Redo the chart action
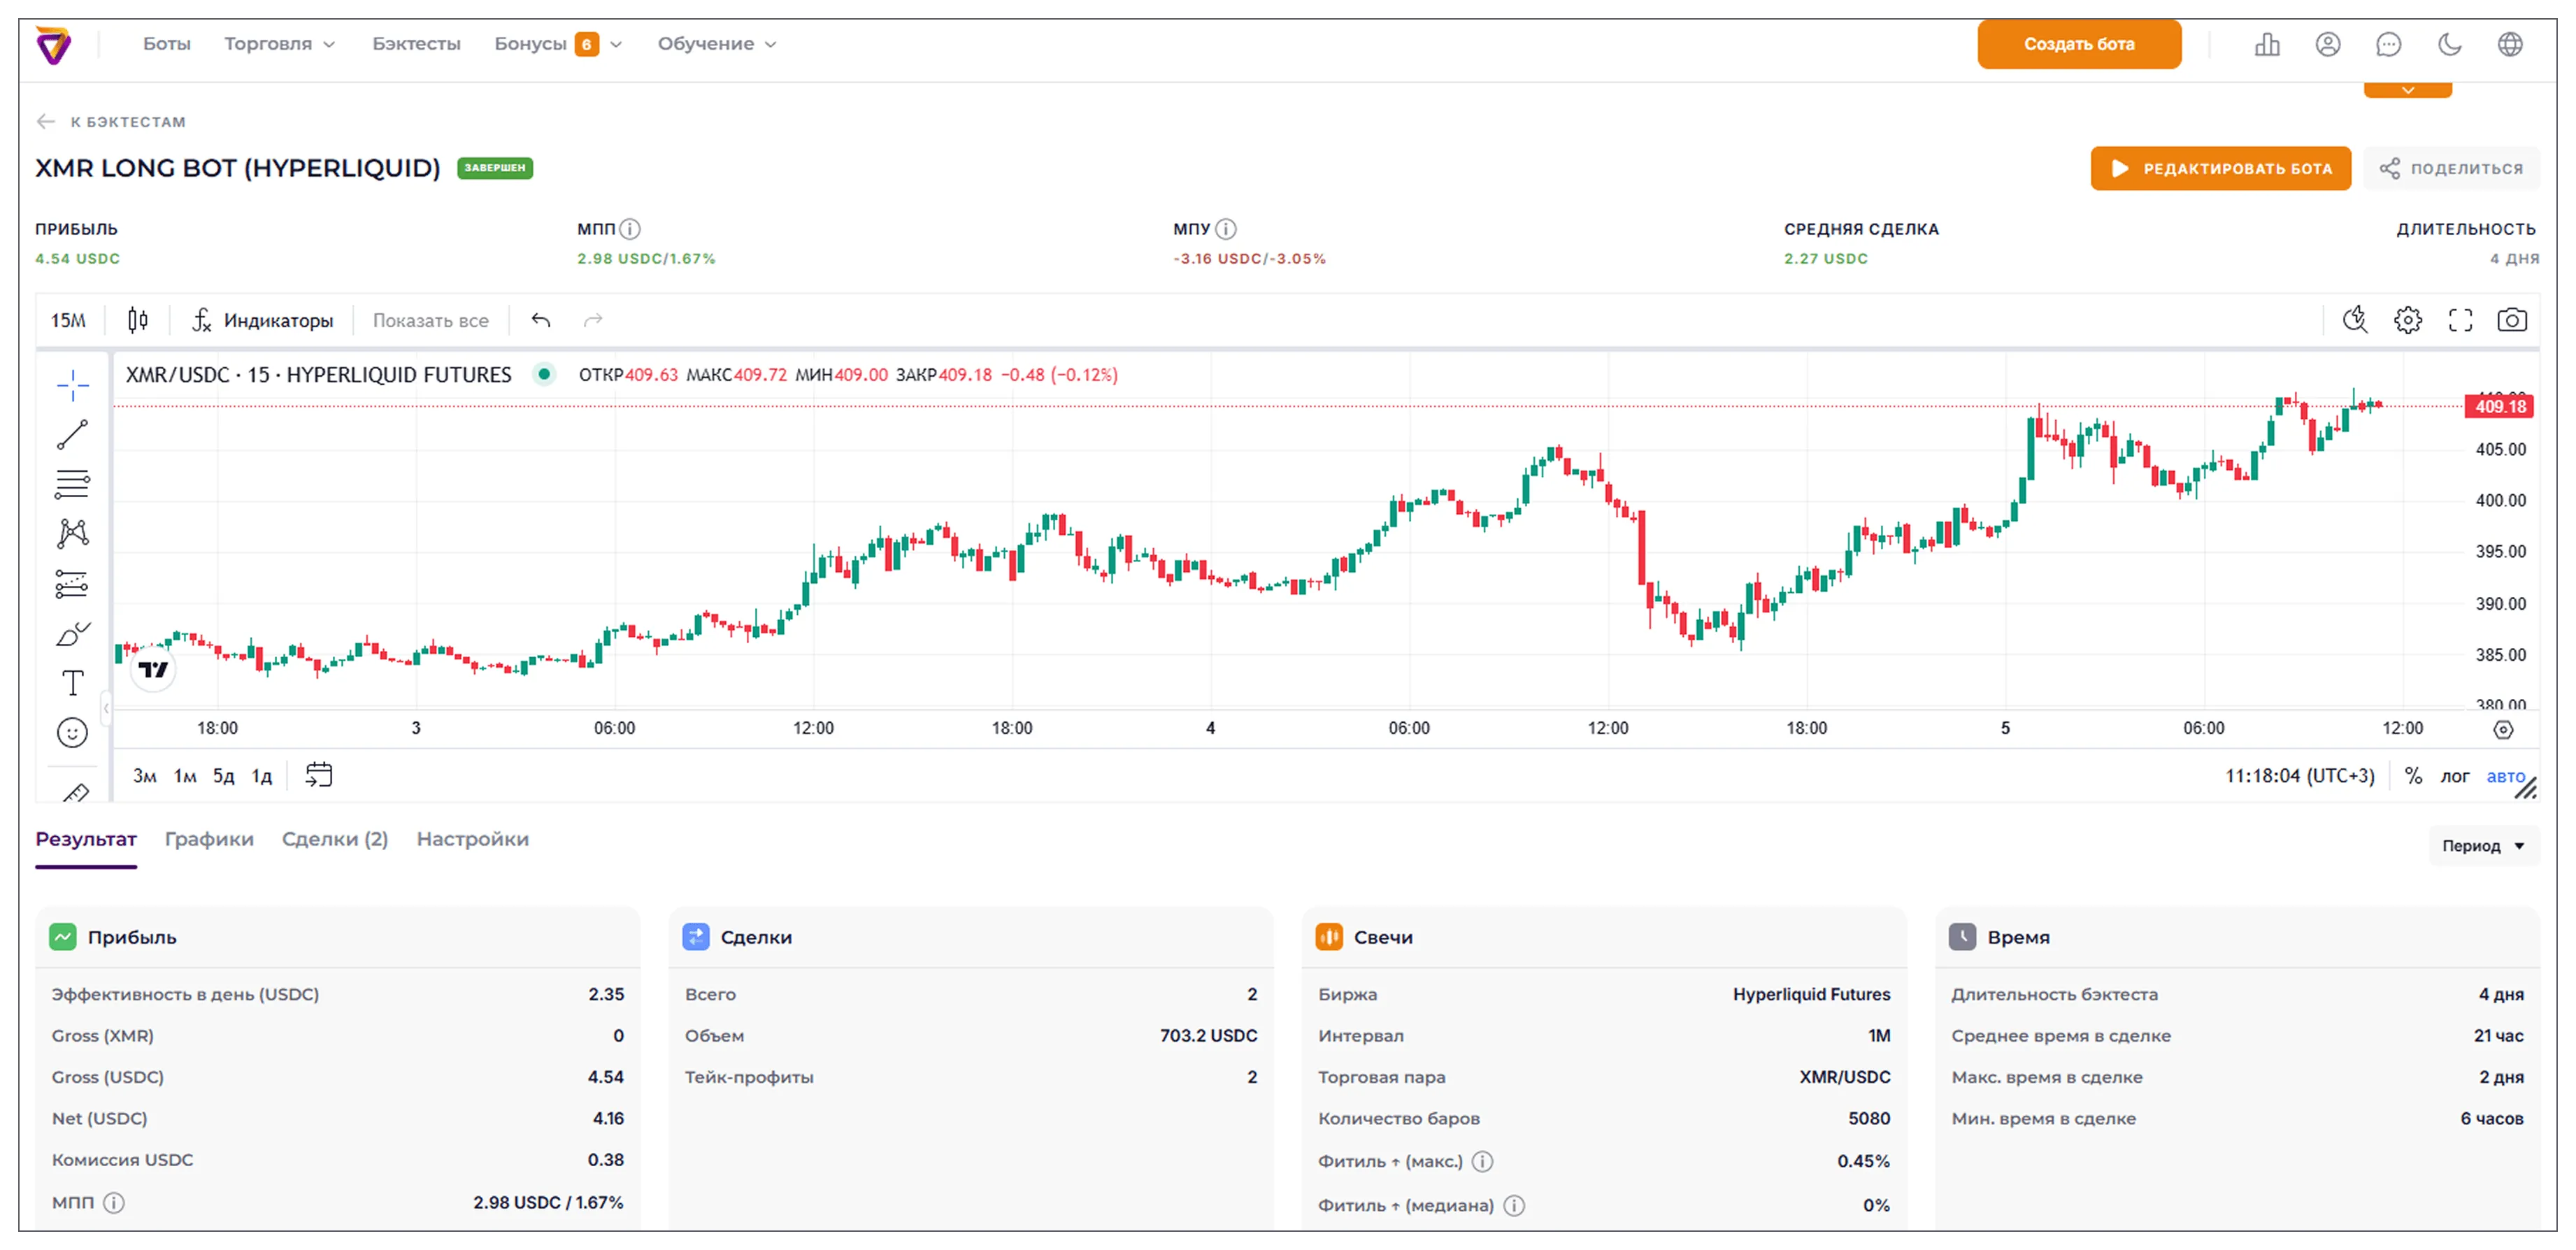This screenshot has height=1250, width=2576. point(593,320)
